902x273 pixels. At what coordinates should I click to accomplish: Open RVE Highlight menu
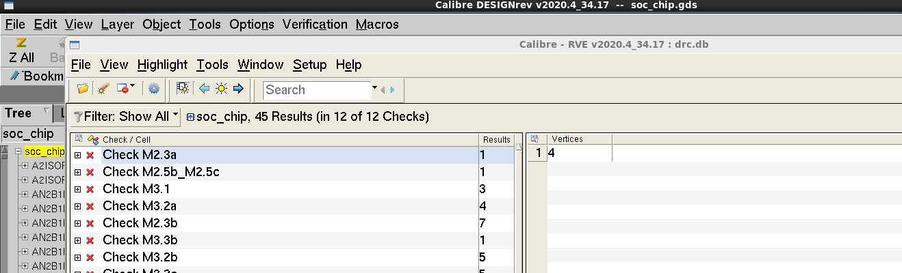[x=162, y=65]
